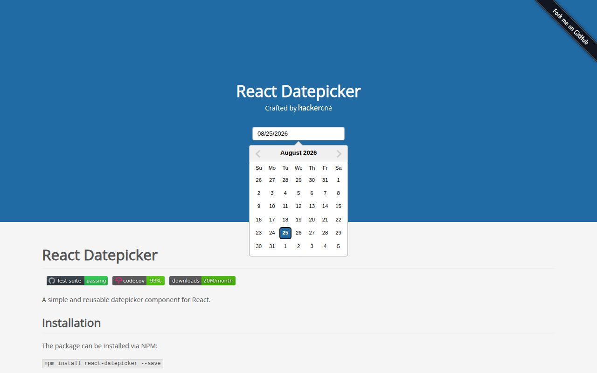Choose August 15 in the calendar
The height and width of the screenshot is (373, 597).
[x=339, y=206]
